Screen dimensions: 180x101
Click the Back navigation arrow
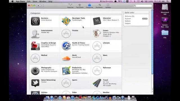click(x=38, y=6)
